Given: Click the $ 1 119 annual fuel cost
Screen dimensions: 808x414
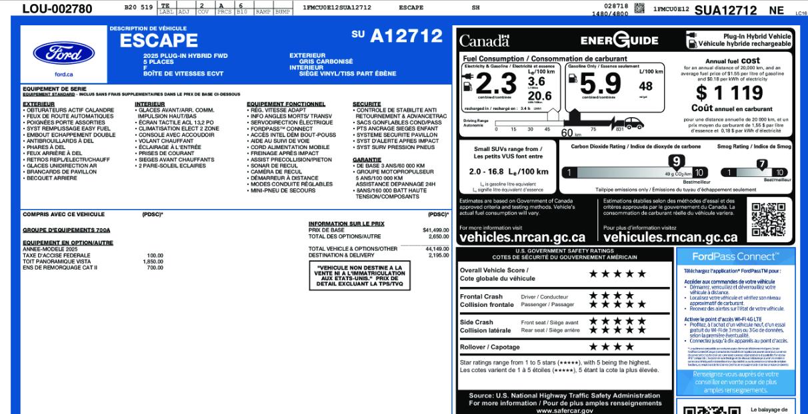Looking at the screenshot, I should pos(731,92).
